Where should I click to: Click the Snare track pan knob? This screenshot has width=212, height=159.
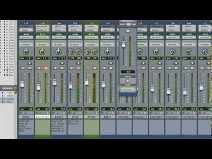59,52
